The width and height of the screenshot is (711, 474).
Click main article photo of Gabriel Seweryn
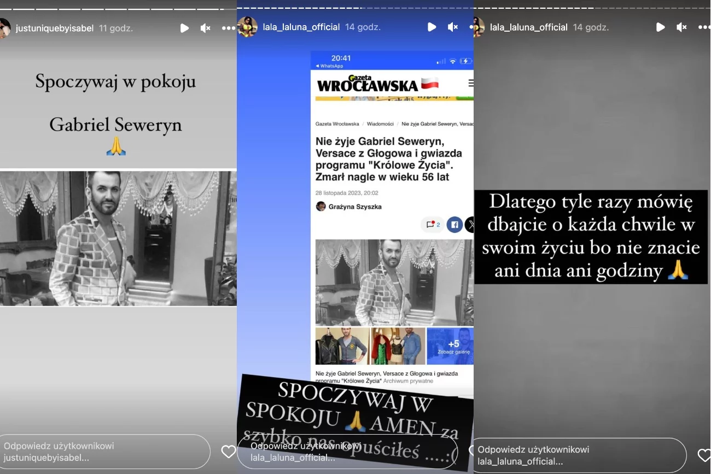point(394,283)
